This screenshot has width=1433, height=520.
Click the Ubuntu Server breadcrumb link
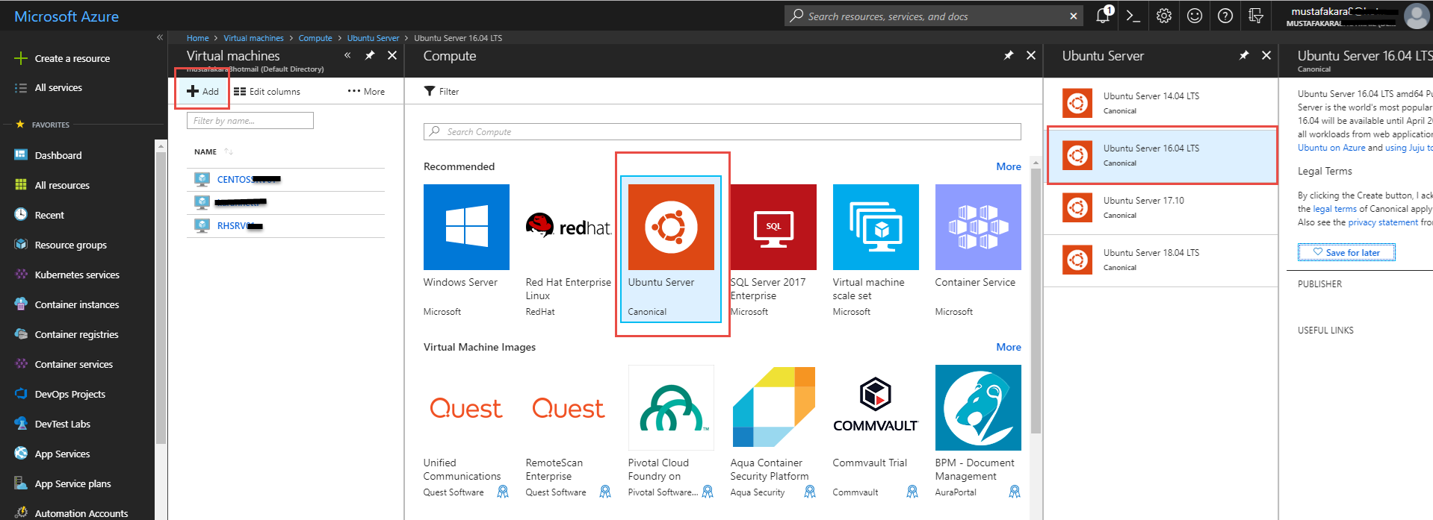pos(373,38)
